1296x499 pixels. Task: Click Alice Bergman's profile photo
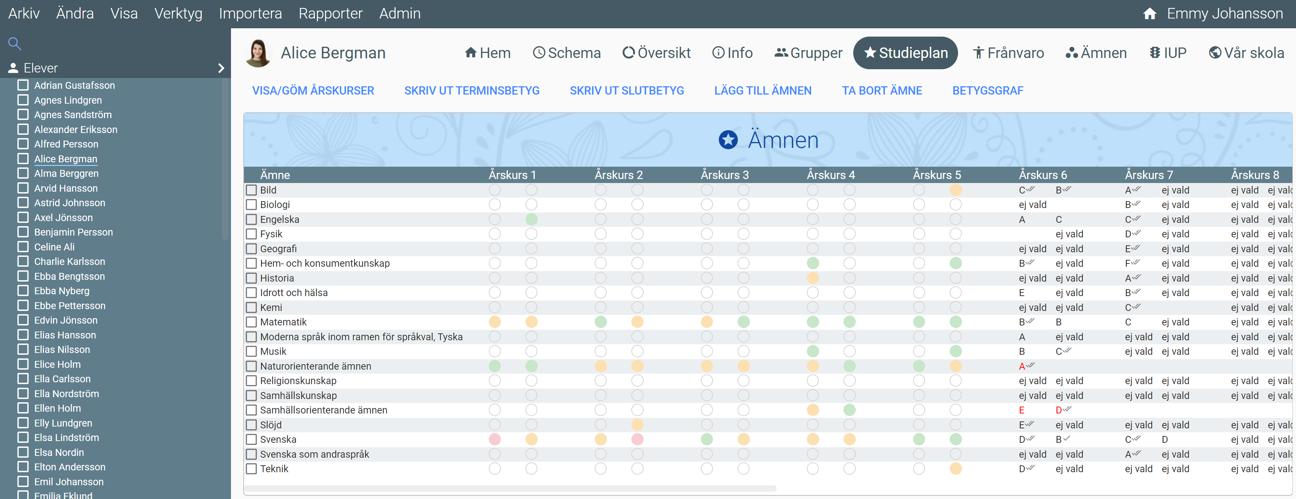pyautogui.click(x=258, y=53)
